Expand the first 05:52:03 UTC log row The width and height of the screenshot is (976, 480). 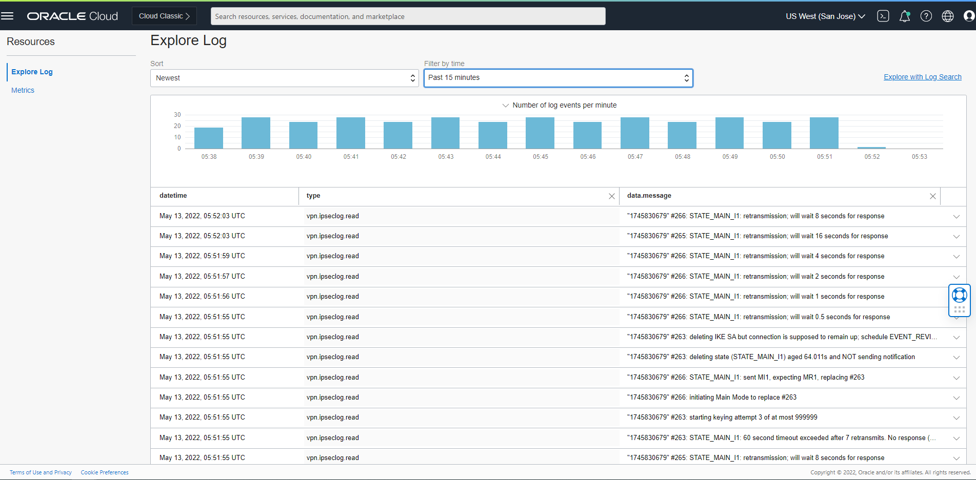tap(956, 217)
